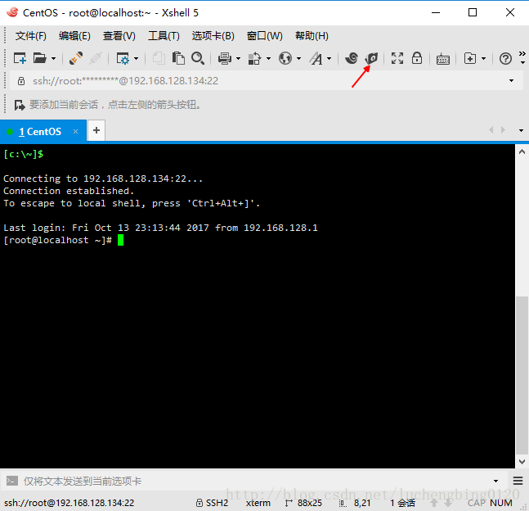Expand the compose bar dropdown arrow

pos(496,481)
